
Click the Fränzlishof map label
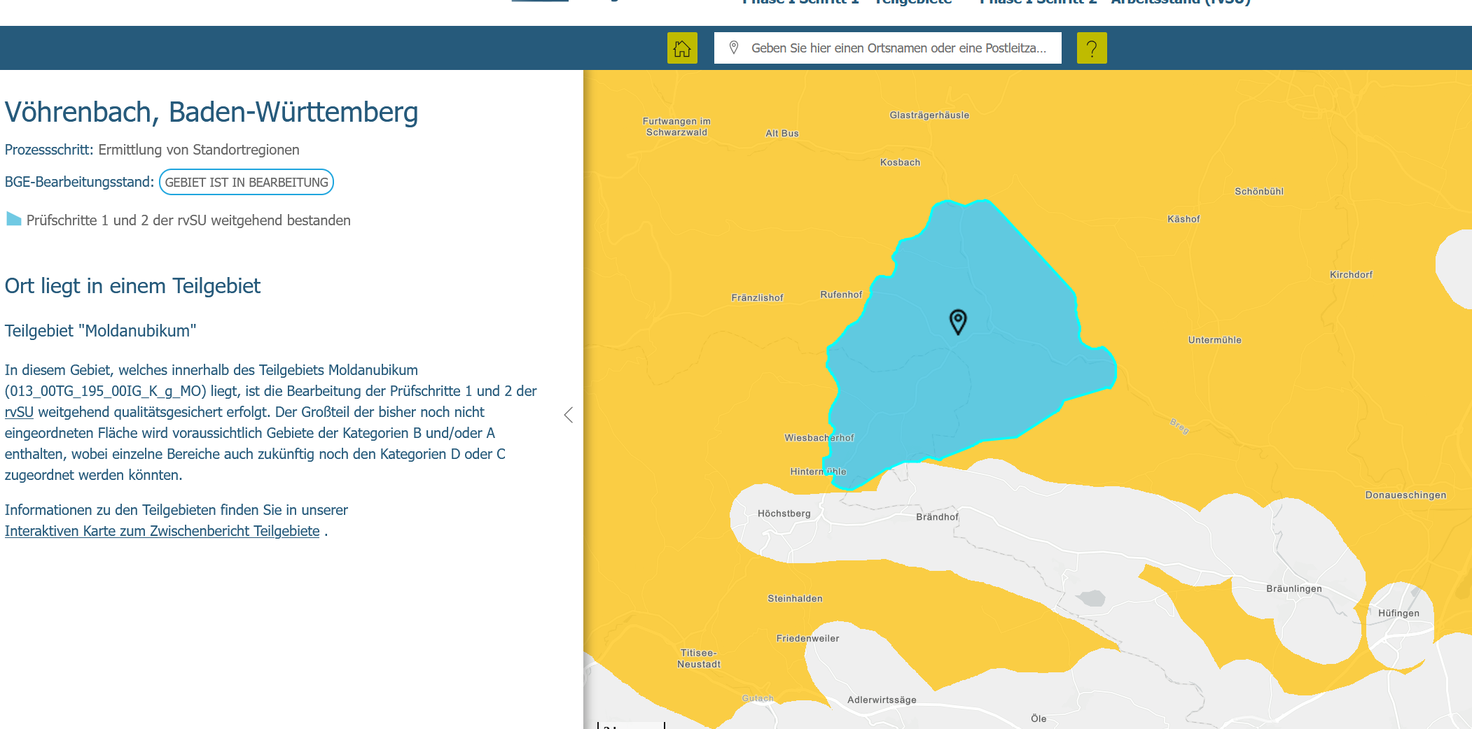(757, 298)
